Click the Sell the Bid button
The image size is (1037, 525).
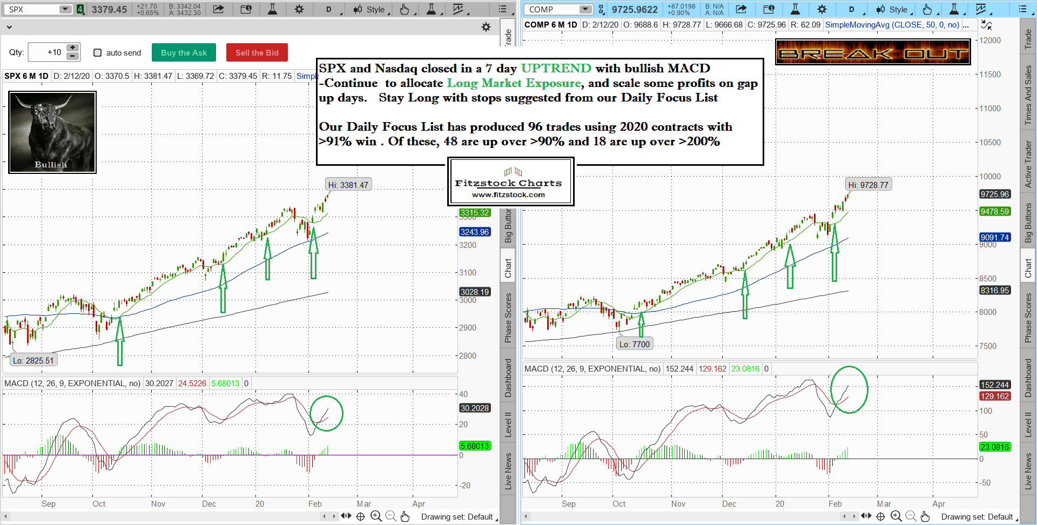tap(257, 52)
